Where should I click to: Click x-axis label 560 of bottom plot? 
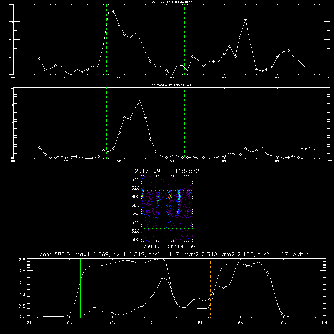click(x=155, y=323)
